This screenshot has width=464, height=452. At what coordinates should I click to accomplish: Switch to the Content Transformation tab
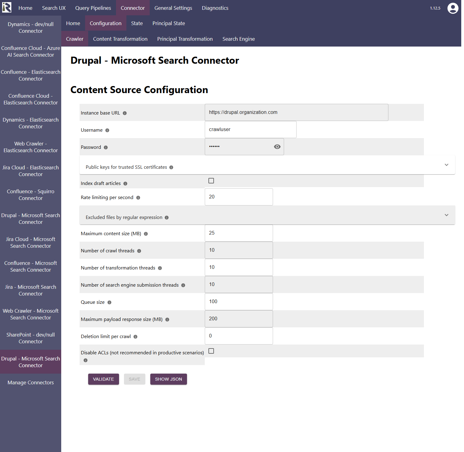coord(120,39)
